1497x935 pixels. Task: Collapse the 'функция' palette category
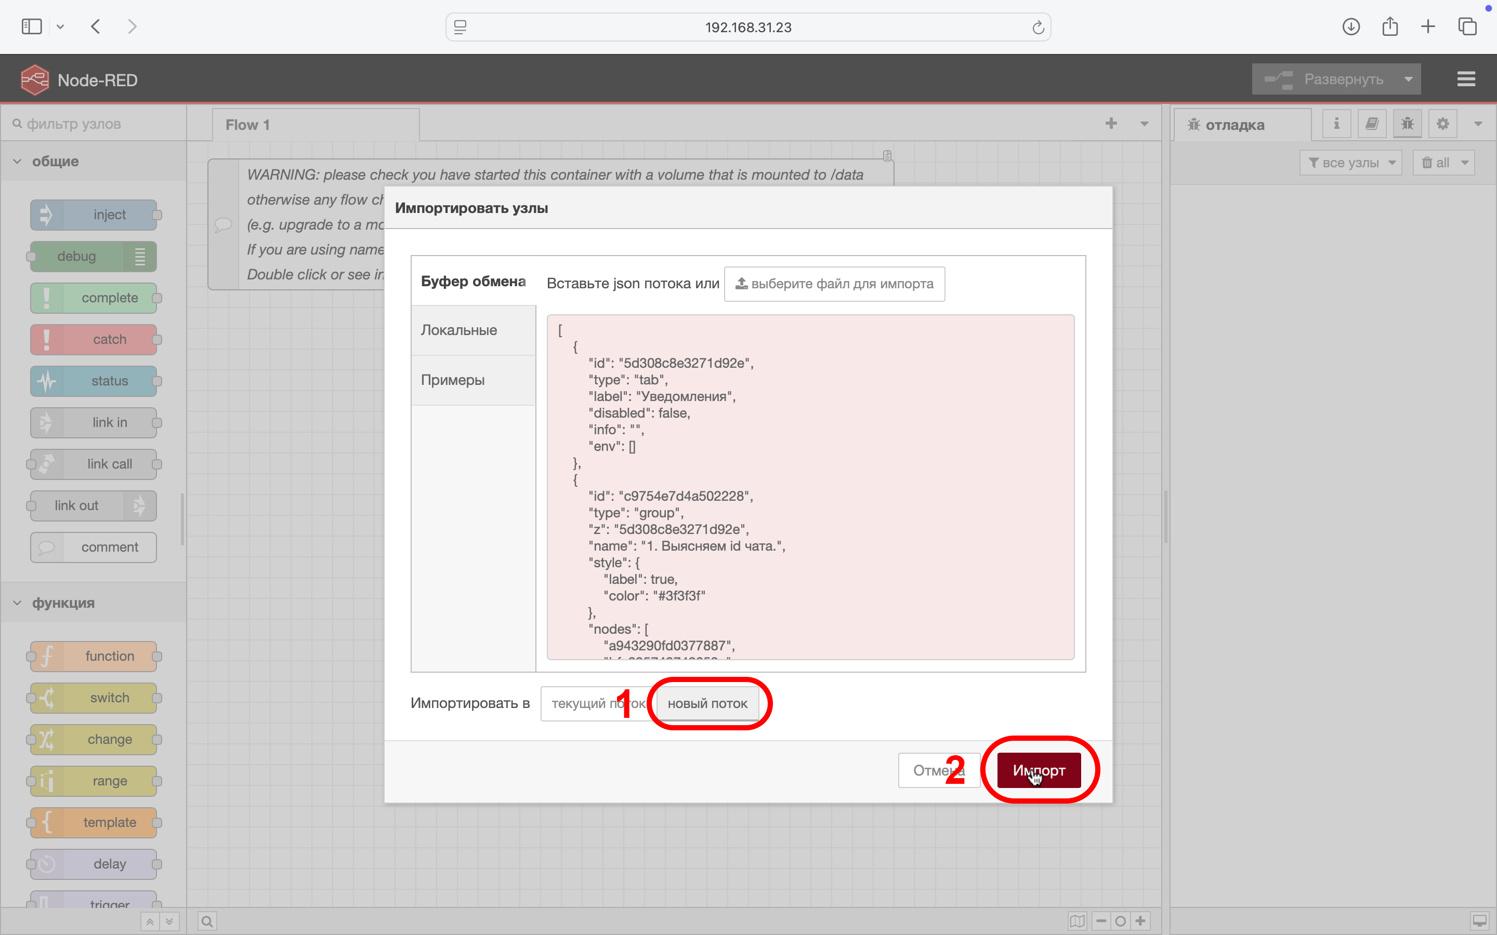[17, 603]
